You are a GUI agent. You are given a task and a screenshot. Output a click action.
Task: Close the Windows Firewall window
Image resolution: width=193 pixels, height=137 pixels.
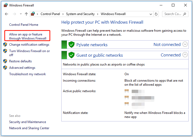click(185, 5)
